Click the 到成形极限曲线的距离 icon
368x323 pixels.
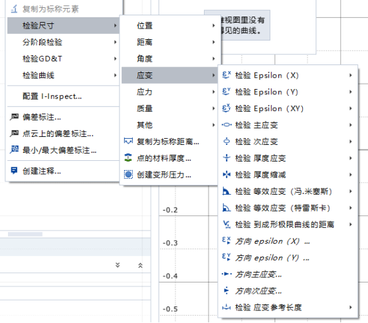[x=227, y=225]
